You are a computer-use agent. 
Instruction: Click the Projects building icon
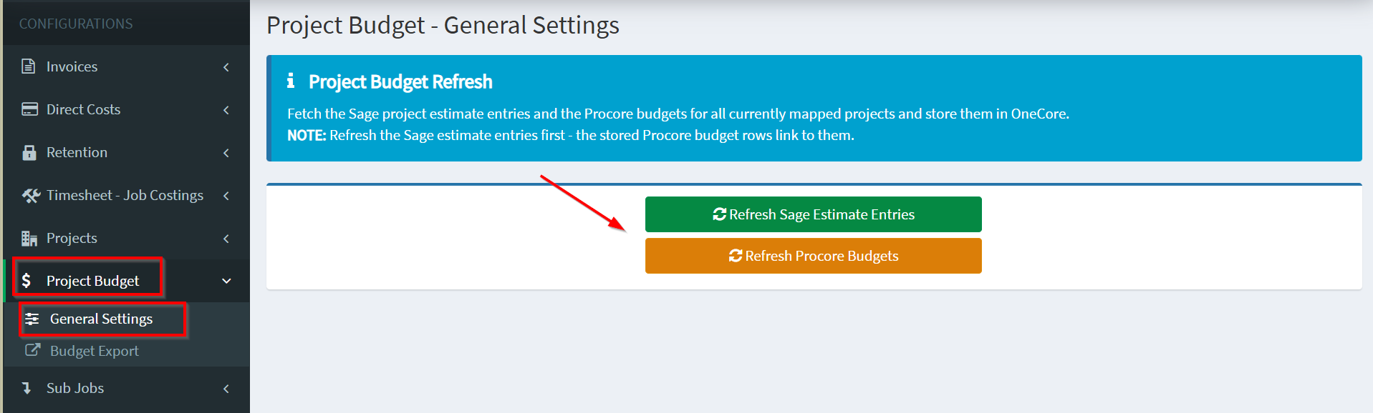tap(29, 238)
